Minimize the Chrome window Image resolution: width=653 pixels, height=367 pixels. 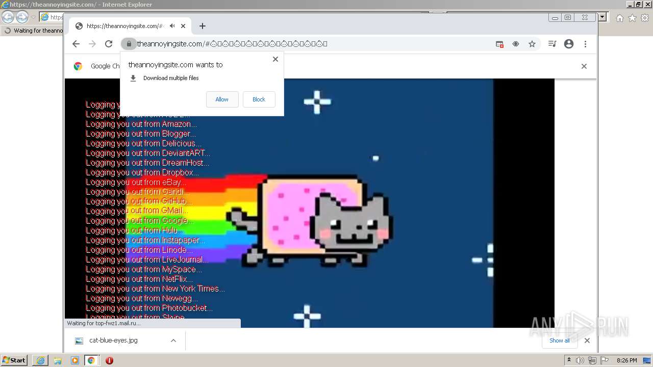555,17
